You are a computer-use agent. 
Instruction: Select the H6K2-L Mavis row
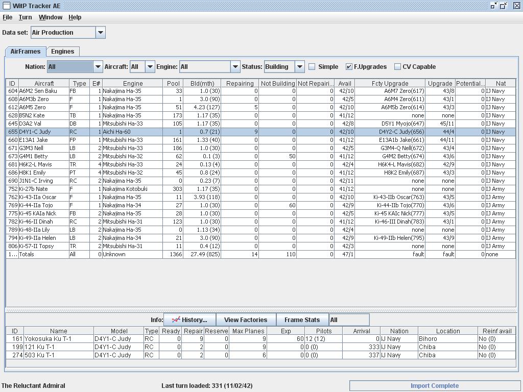[261, 164]
